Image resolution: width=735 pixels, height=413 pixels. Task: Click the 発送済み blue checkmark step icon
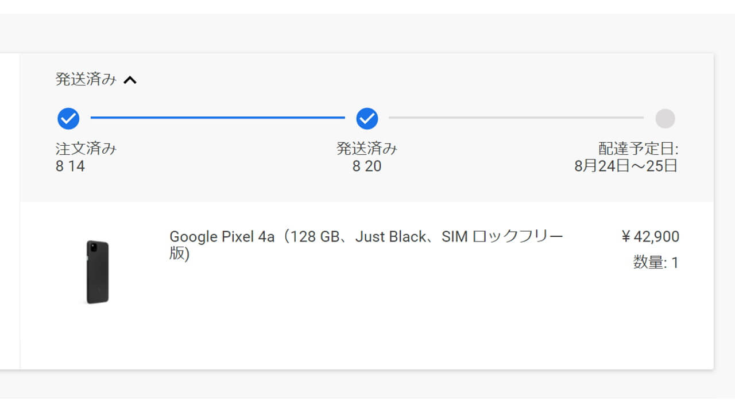(x=367, y=119)
